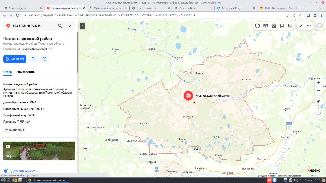Screen dimensions: 326x183
Task: Click the volume speaker tray icon
Action: coord(295,180)
